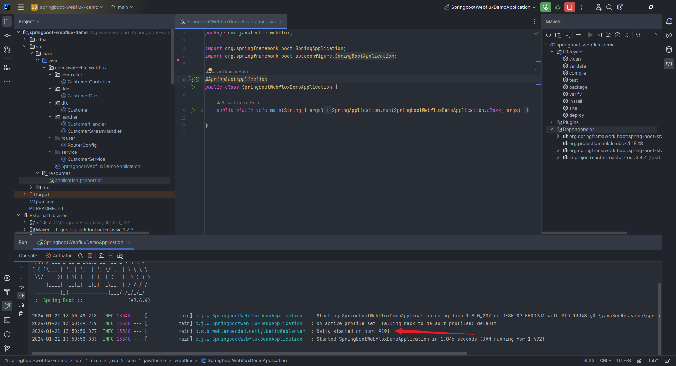Open the Notifications bell icon

tap(669, 21)
